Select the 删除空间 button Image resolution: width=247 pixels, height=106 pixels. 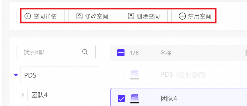point(144,16)
